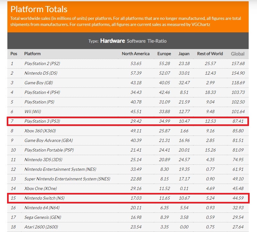Screen dimensions: 257x232
Task: Click the Japan column header
Action: (x=184, y=54)
